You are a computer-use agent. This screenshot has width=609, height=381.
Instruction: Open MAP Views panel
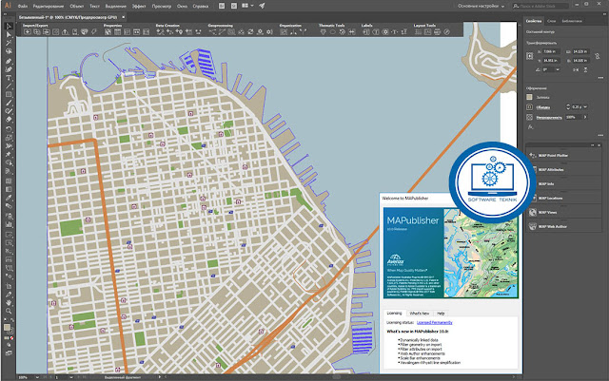563,212
